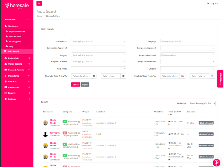
Task: Open calendar icon for date from
Action: 94,76
